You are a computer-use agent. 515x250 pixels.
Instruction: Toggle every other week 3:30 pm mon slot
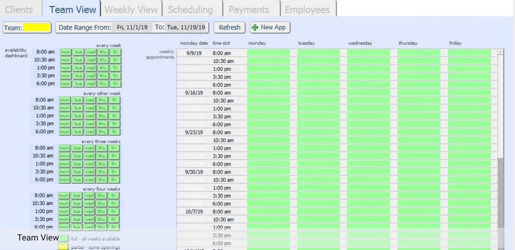65,124
